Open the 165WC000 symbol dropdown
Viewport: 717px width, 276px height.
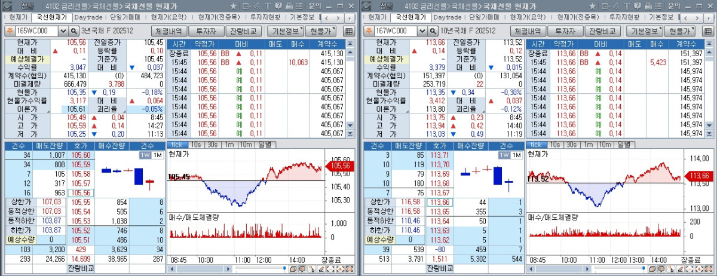pyautogui.click(x=63, y=30)
